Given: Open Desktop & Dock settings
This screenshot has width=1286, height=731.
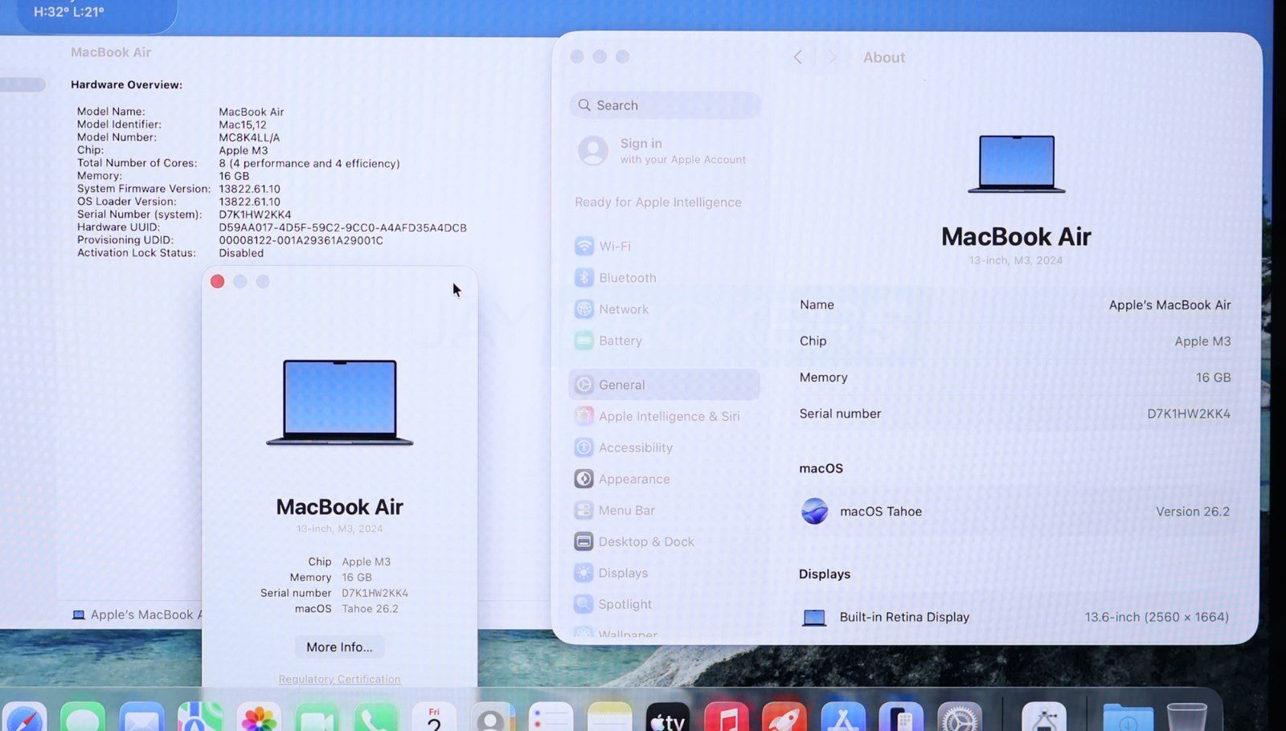Looking at the screenshot, I should (x=645, y=541).
